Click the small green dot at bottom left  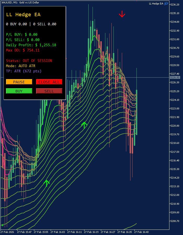coord(3,225)
